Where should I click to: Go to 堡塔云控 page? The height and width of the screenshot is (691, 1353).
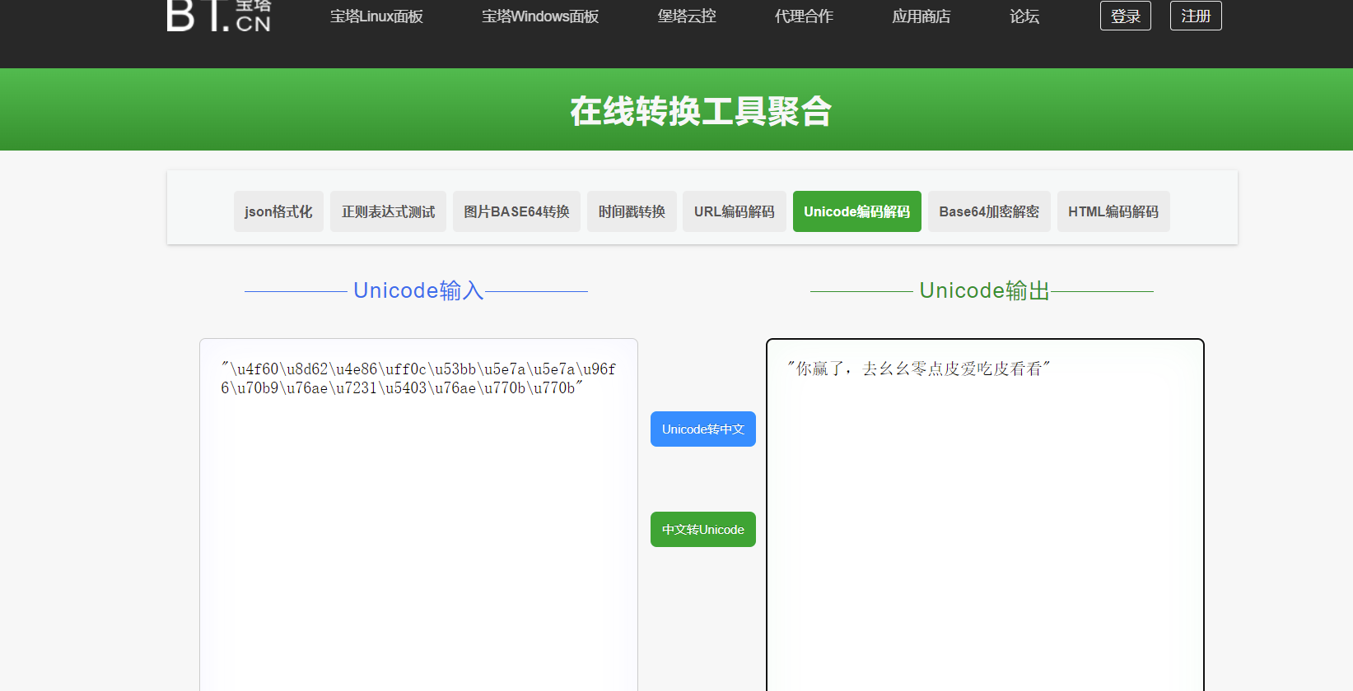click(687, 16)
